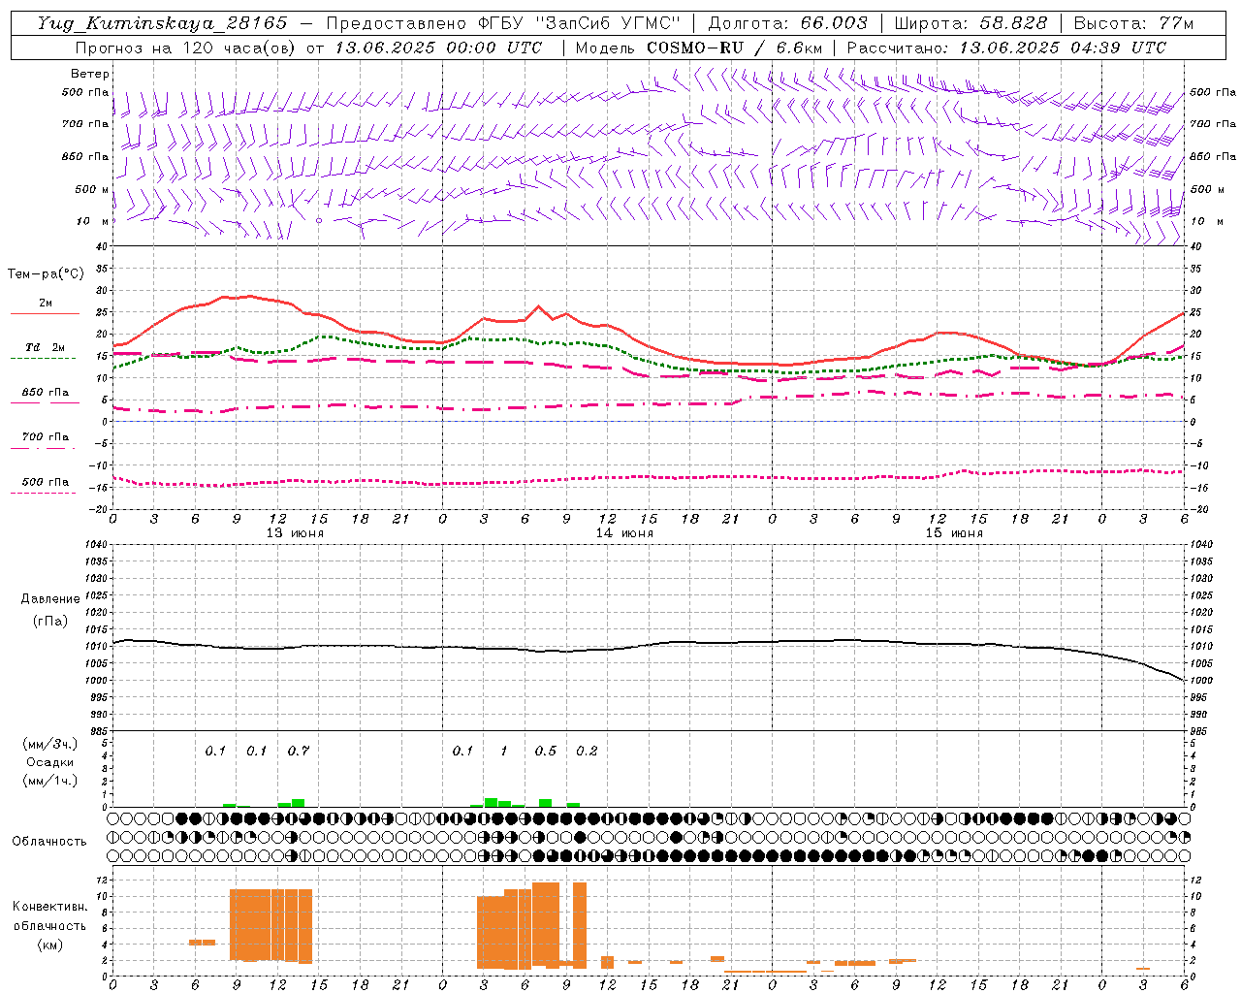
Task: Click the Ветер panel label
Action: pyautogui.click(x=90, y=74)
